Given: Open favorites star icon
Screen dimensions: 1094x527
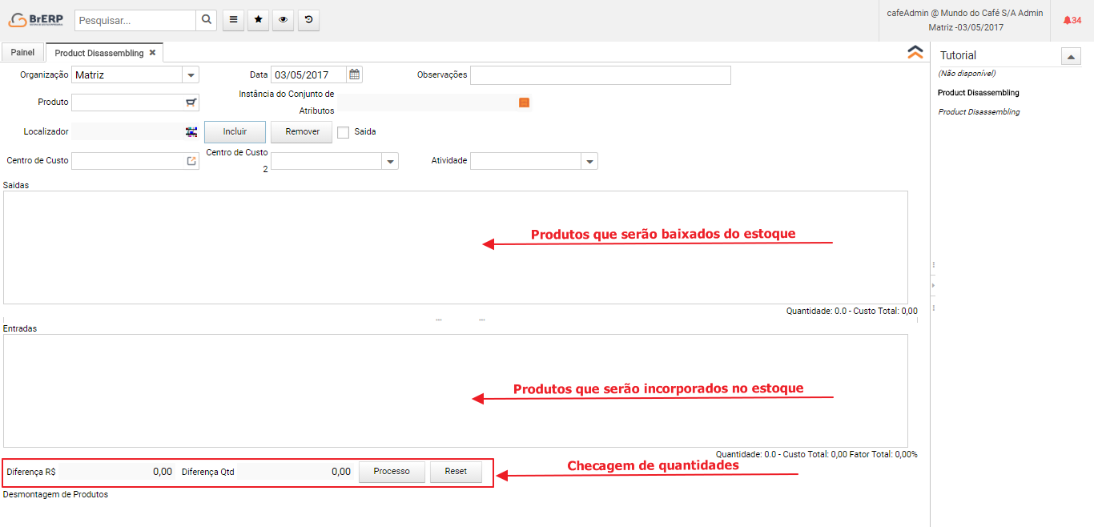Looking at the screenshot, I should (258, 20).
